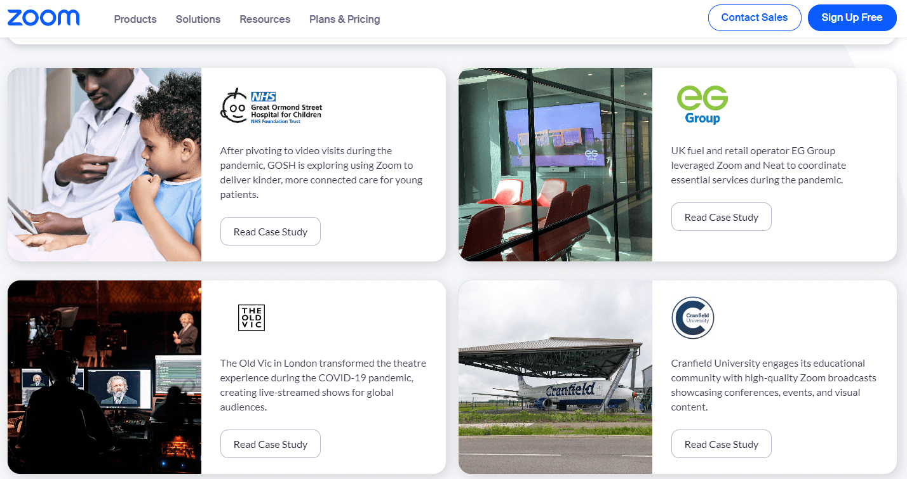The width and height of the screenshot is (907, 479).
Task: Click the Zoom logo in header
Action: (x=43, y=18)
